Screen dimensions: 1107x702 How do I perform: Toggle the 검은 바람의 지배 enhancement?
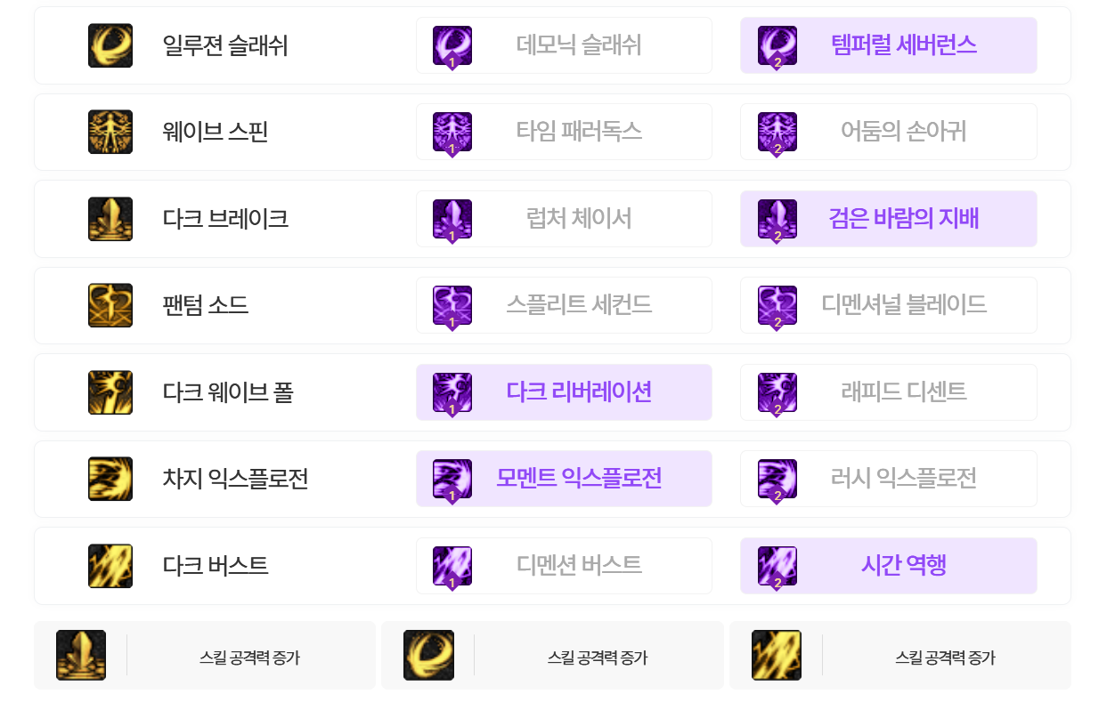888,219
